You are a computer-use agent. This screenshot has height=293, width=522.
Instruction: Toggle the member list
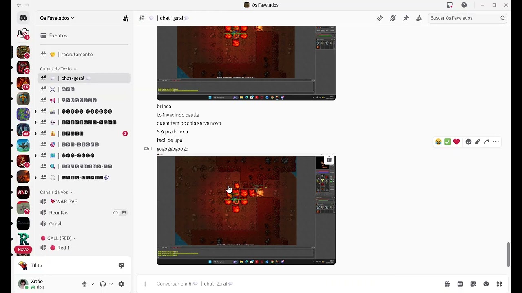point(419,18)
